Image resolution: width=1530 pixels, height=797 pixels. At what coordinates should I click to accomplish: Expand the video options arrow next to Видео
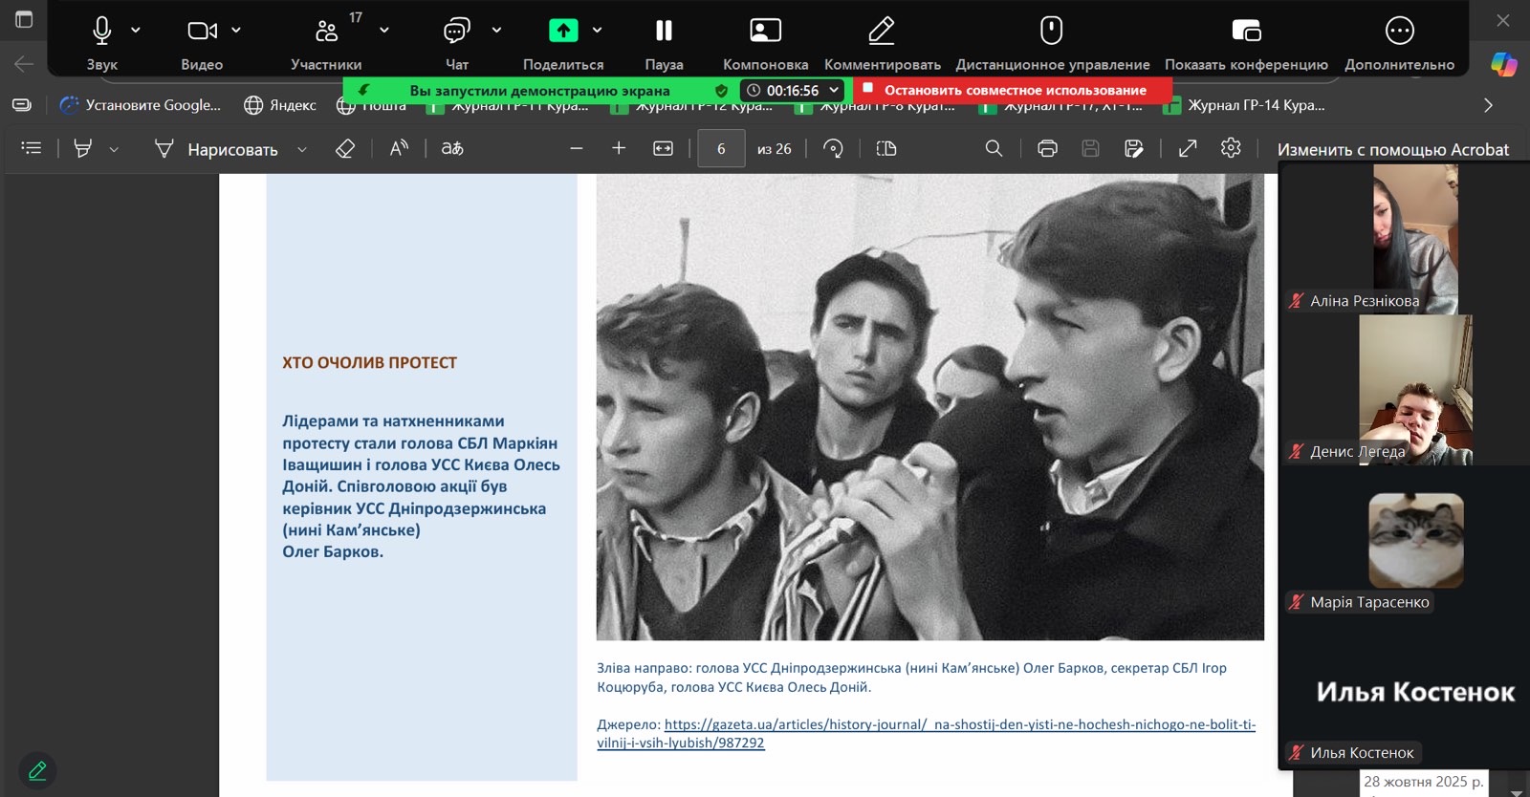point(236,31)
